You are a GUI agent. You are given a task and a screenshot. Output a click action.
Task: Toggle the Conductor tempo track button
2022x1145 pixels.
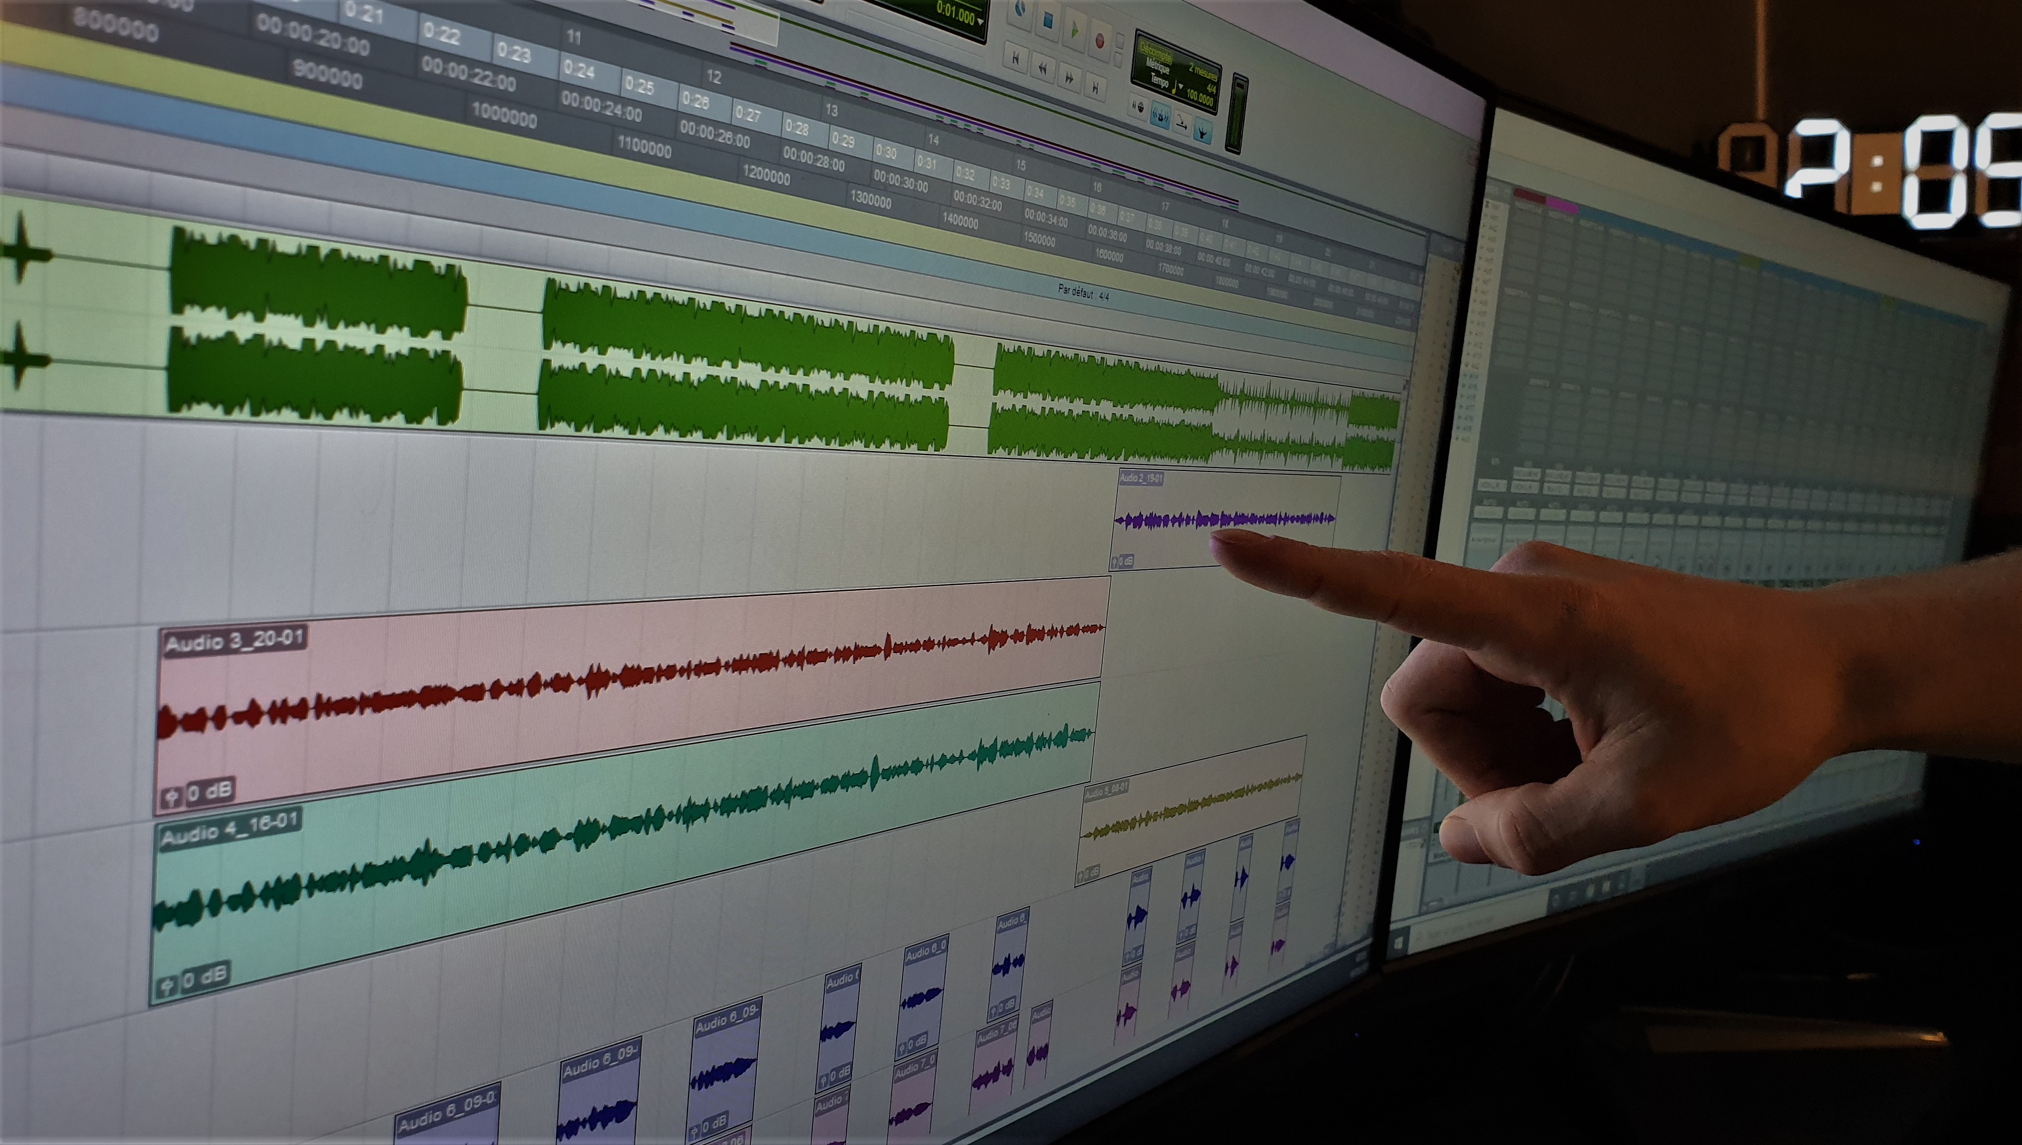click(1203, 131)
